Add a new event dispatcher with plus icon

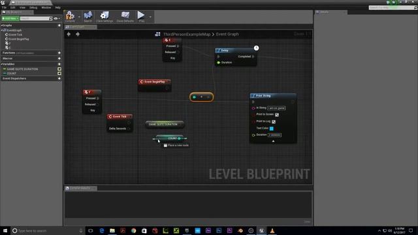59,78
